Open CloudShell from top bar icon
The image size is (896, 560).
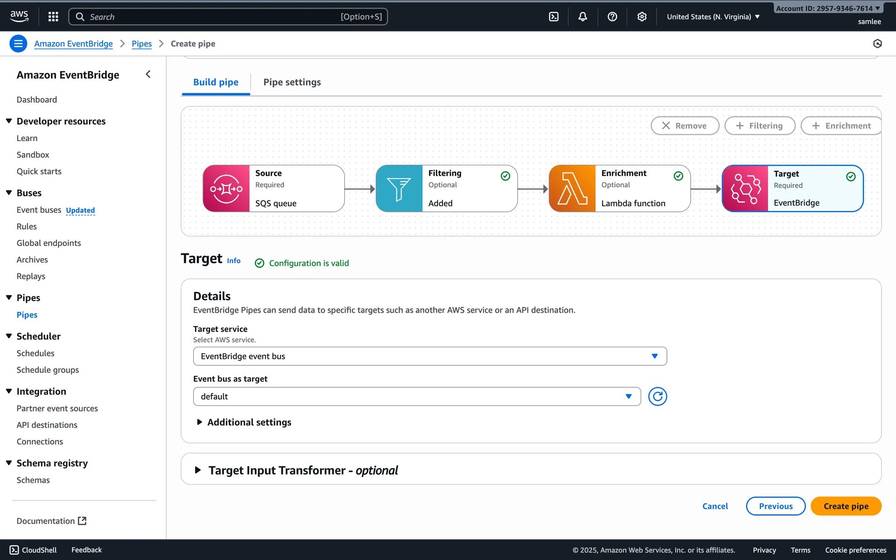pos(553,17)
